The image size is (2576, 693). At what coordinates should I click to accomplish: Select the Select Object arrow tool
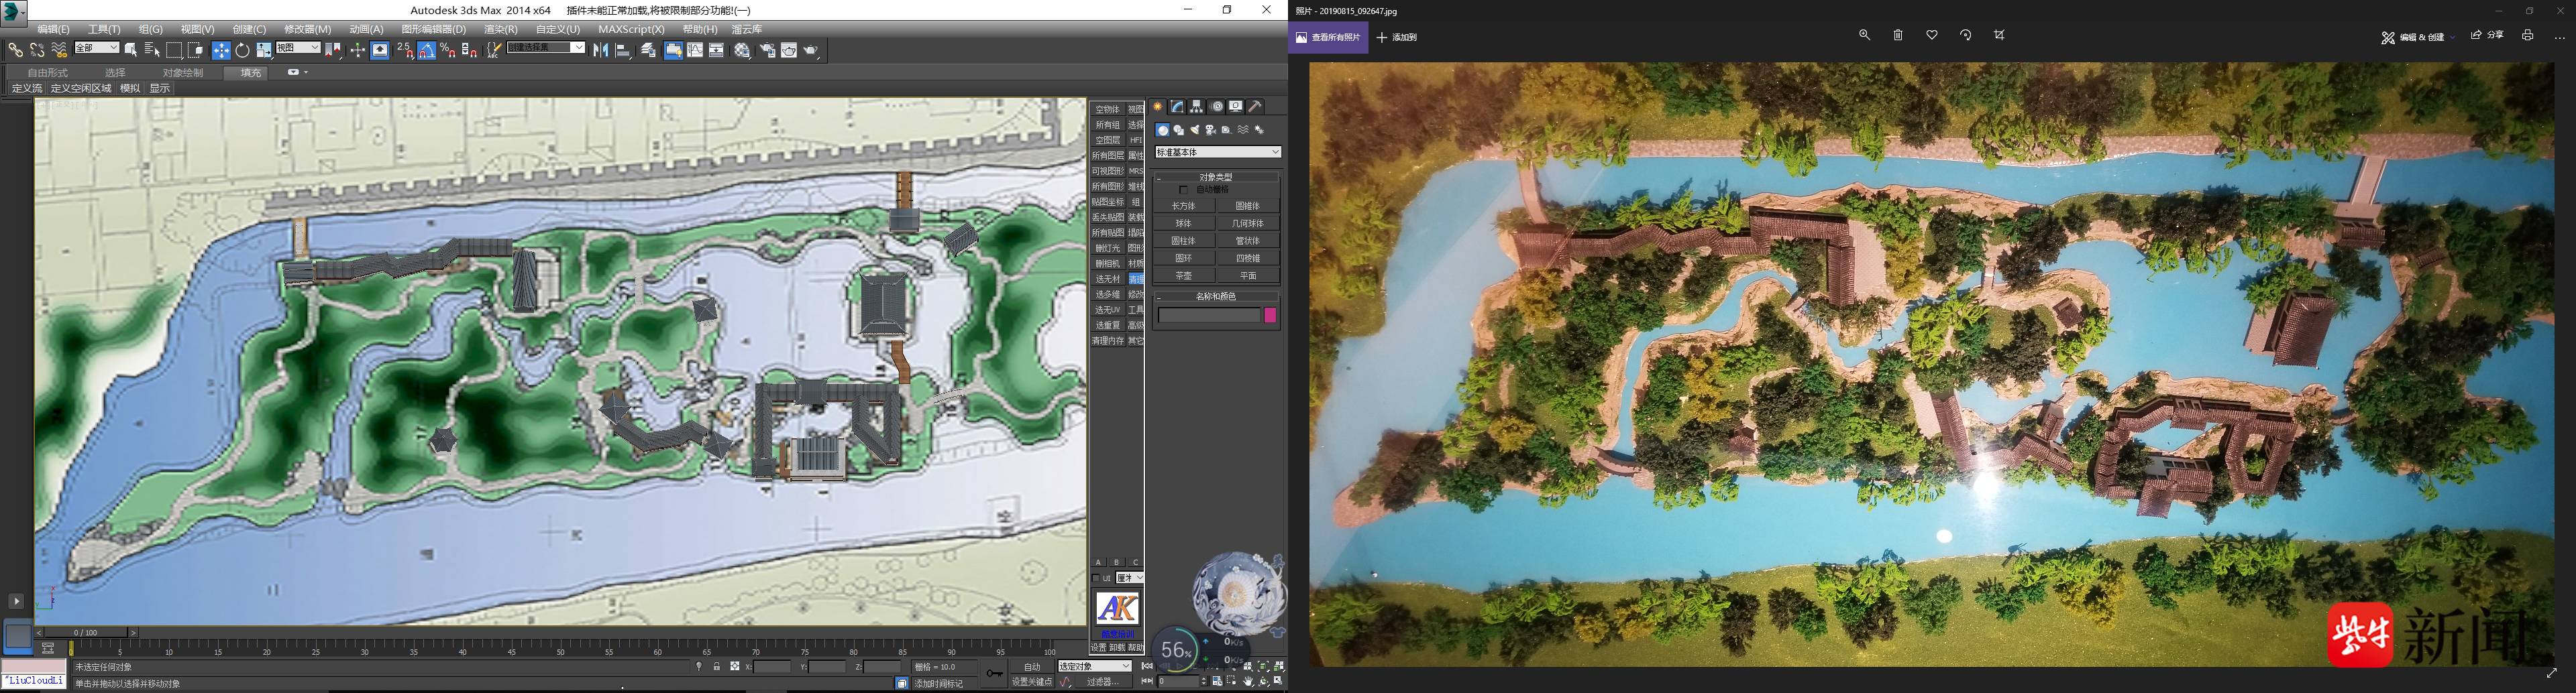coord(131,50)
